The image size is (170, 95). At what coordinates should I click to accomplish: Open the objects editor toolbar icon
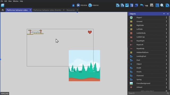click(x=118, y=5)
